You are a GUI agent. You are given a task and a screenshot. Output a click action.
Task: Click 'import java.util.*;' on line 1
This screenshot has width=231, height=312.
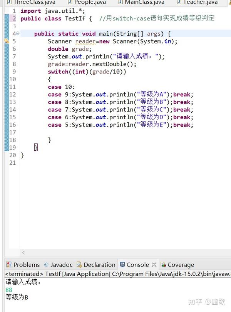(53, 11)
